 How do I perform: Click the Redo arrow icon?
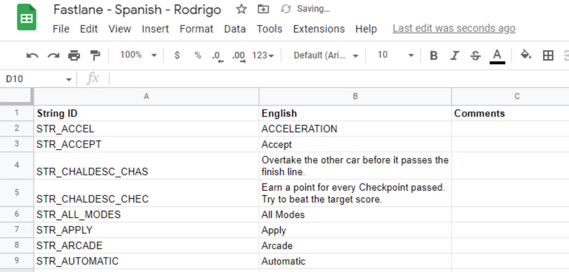[x=53, y=55]
